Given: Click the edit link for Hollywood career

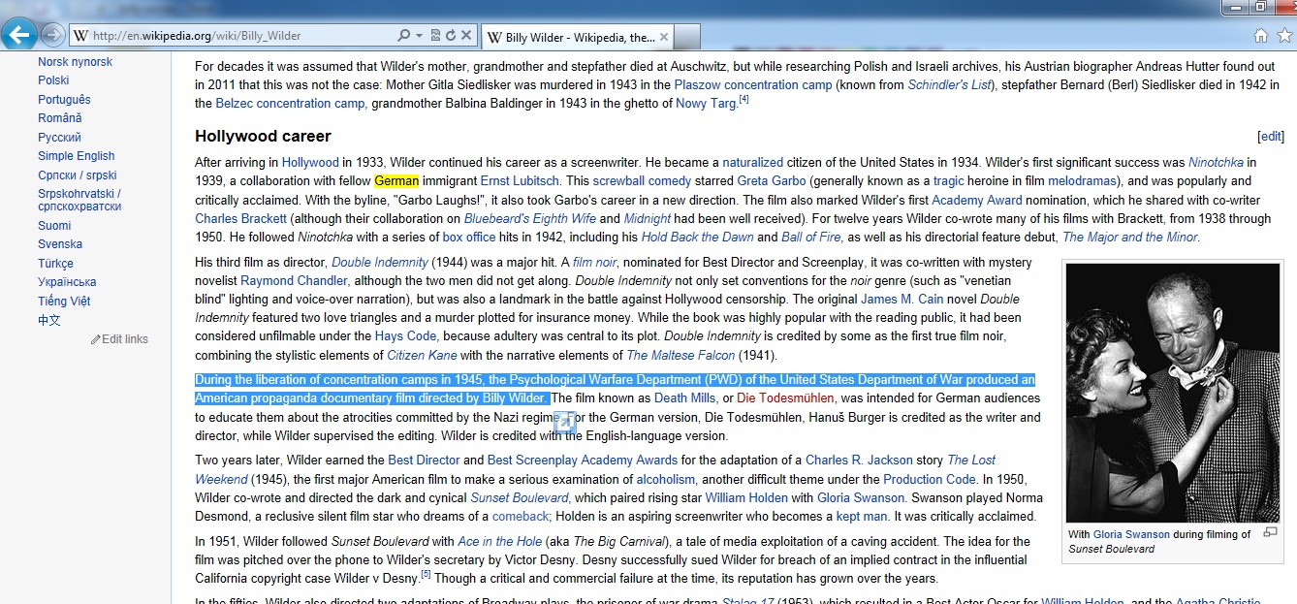Looking at the screenshot, I should click(1270, 137).
